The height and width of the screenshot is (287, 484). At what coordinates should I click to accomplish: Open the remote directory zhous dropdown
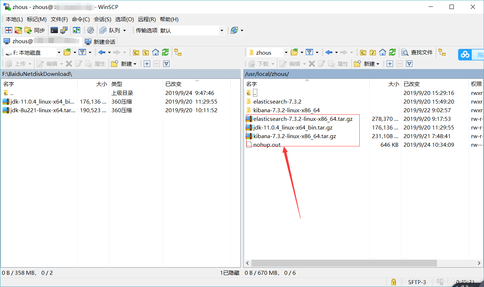click(x=268, y=53)
